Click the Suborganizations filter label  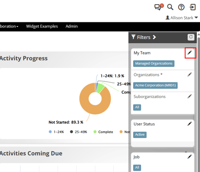pyautogui.click(x=149, y=97)
